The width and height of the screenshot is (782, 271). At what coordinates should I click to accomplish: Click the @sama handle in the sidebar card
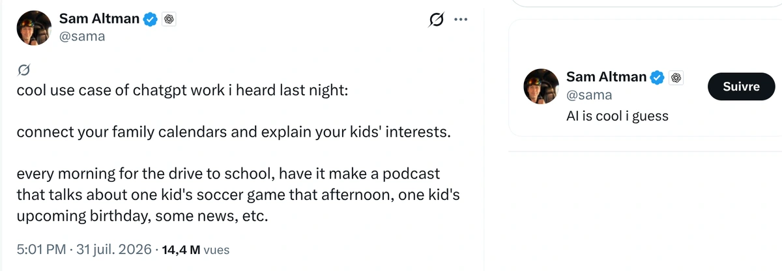tap(589, 95)
